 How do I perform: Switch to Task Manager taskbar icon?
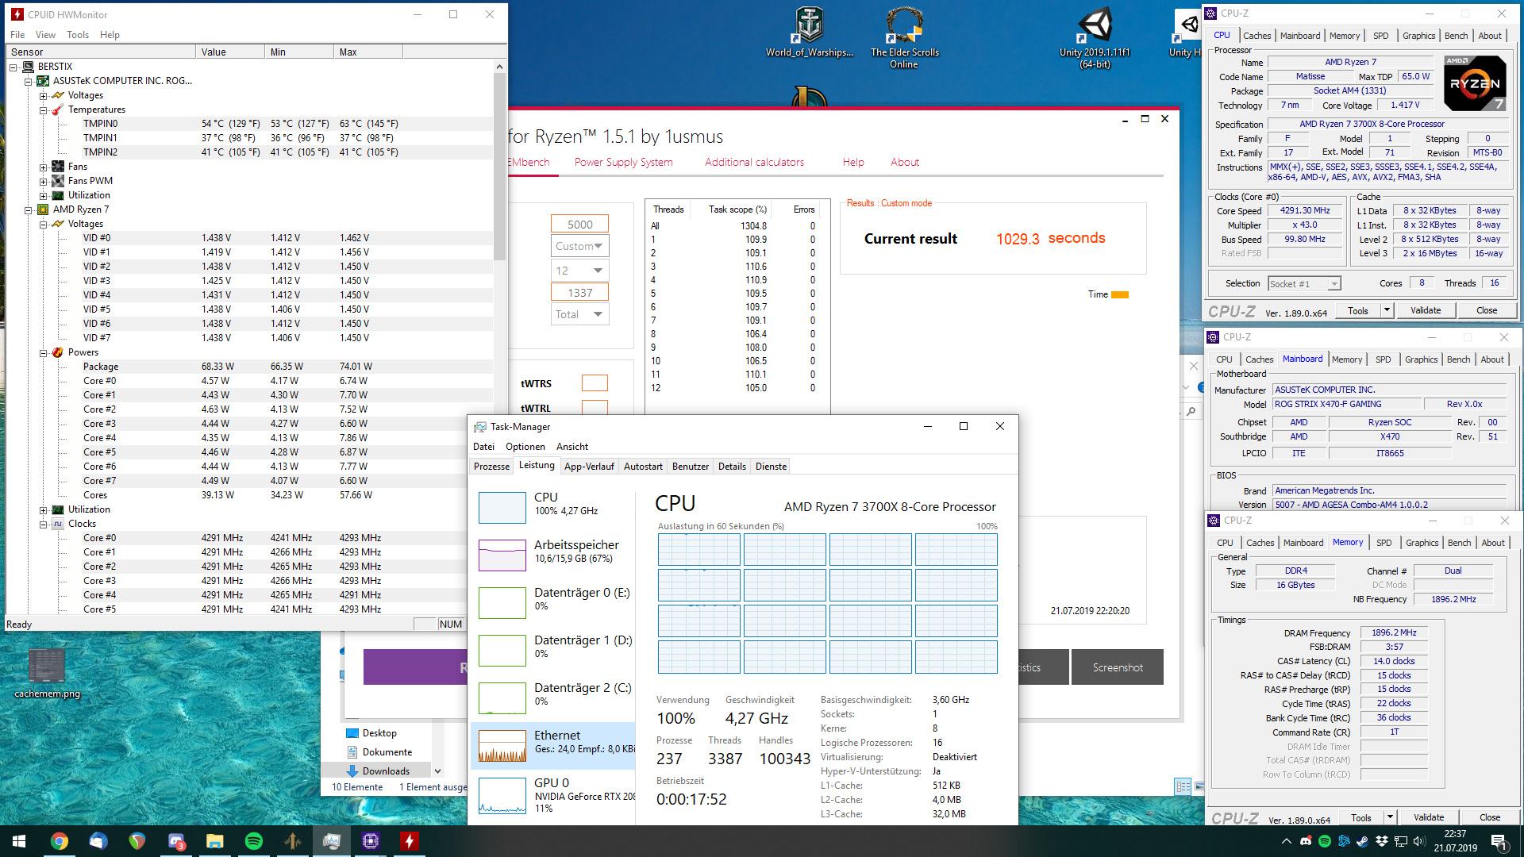(x=332, y=841)
